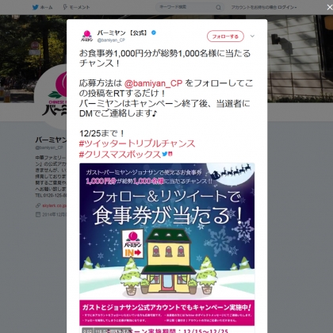This screenshot has width=333, height=333.
Task: Click the ホーム menu item
Action: pos(46,7)
